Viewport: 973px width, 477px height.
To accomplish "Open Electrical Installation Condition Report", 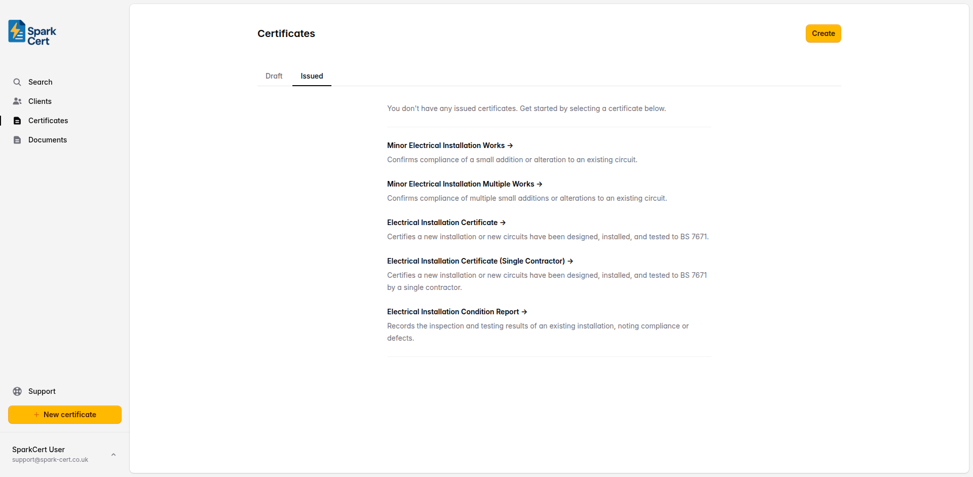I will coord(453,311).
